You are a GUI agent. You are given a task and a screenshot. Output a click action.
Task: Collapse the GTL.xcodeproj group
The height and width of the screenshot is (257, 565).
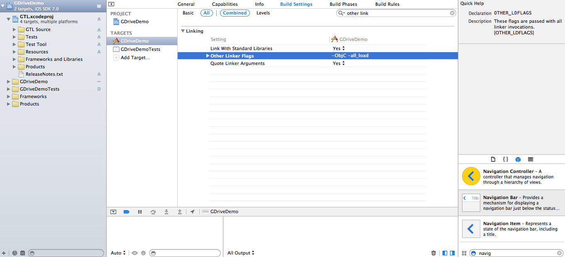[x=8, y=19]
